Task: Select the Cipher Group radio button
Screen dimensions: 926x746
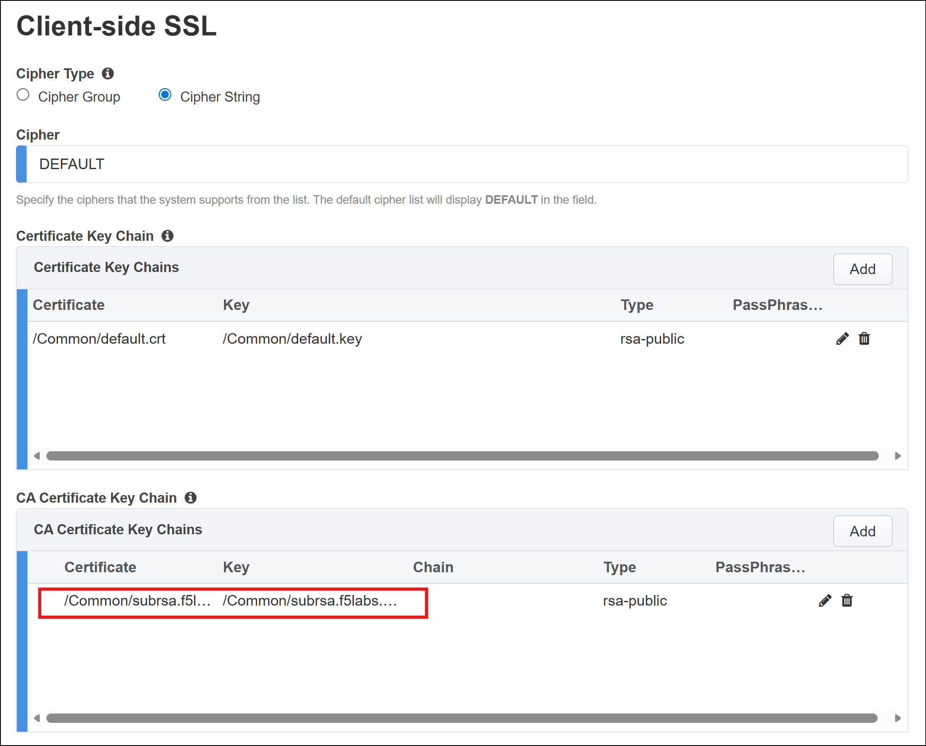Action: (x=23, y=94)
